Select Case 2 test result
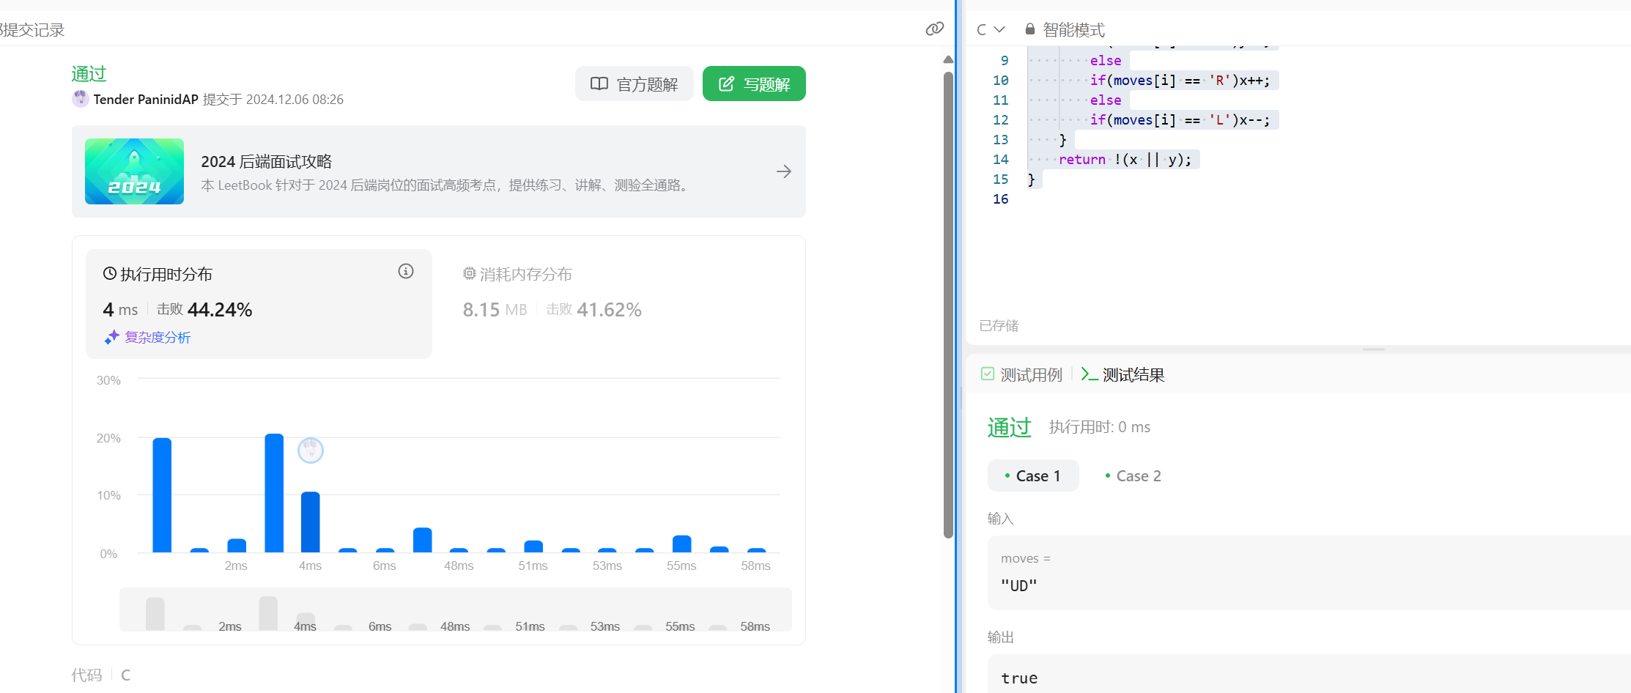 click(x=1133, y=476)
